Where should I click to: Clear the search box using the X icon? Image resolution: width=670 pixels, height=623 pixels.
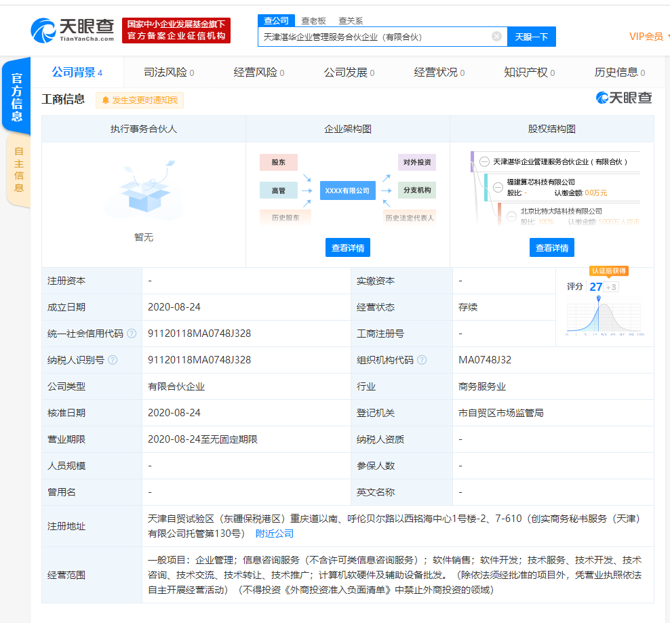pos(496,36)
